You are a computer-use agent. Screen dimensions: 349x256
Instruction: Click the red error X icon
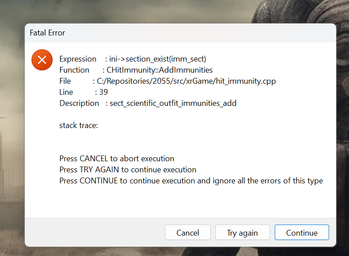pos(42,60)
